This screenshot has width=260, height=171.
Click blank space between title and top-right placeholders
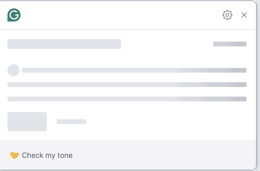pyautogui.click(x=167, y=44)
